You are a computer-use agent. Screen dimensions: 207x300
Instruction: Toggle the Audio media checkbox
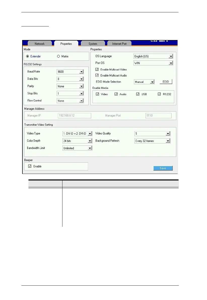(116, 94)
